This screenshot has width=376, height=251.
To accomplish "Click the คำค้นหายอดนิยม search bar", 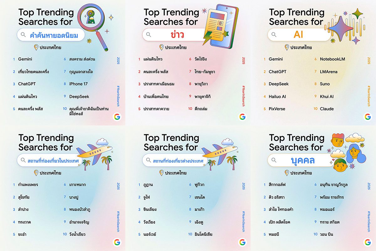I will [52, 35].
